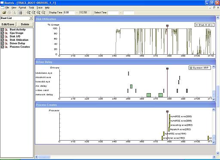This screenshot has height=160, width=220.
Task: Click the horizontal scrollbar right arrow
Action: 214,157
